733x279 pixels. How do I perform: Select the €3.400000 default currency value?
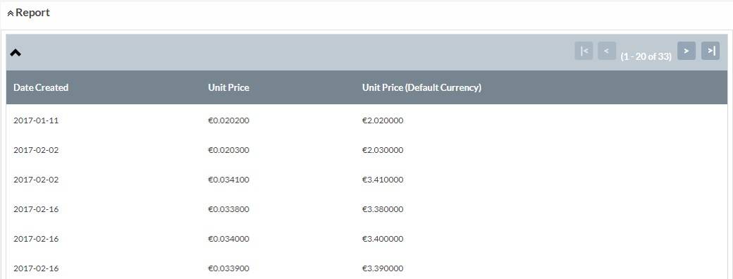(383, 239)
